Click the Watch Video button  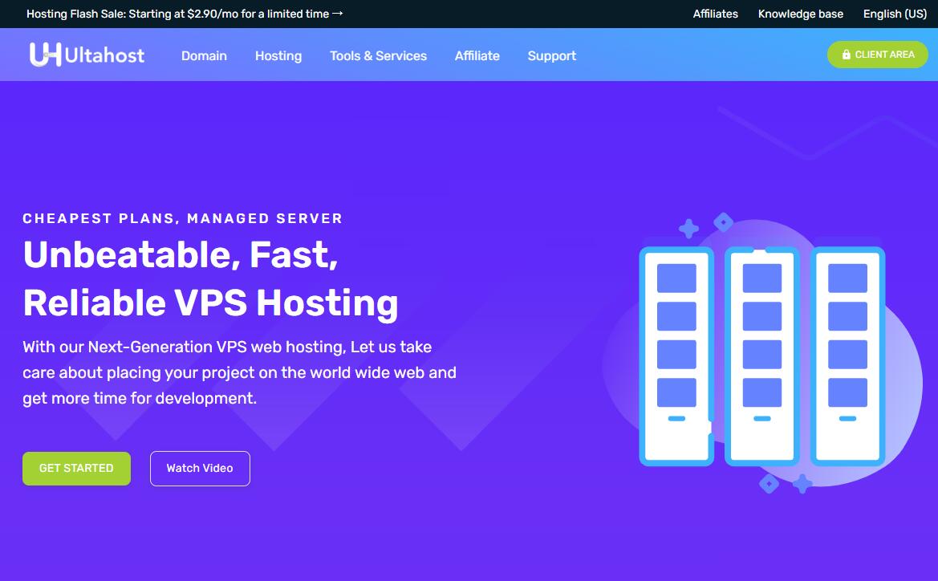tap(200, 469)
